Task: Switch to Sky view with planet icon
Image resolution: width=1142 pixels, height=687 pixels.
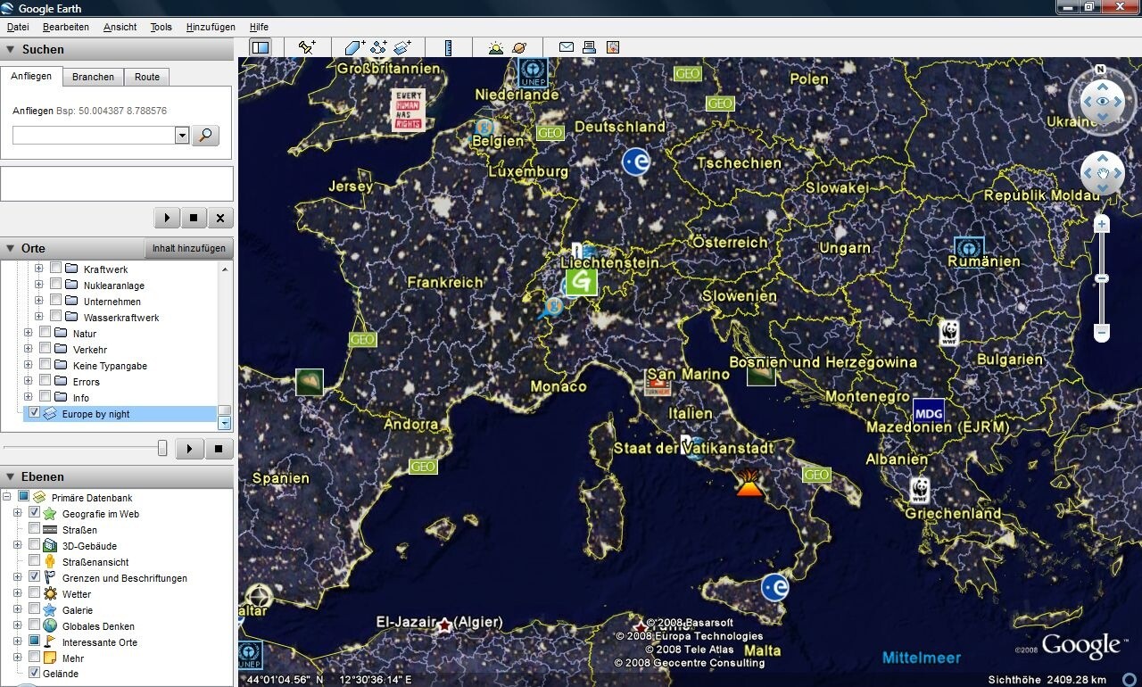Action: pyautogui.click(x=519, y=47)
